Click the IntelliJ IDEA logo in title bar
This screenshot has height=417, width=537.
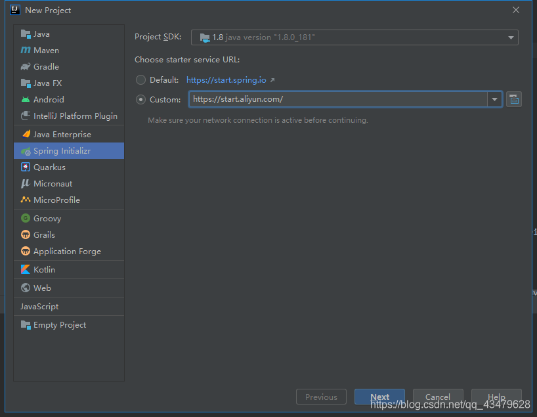[x=15, y=11]
